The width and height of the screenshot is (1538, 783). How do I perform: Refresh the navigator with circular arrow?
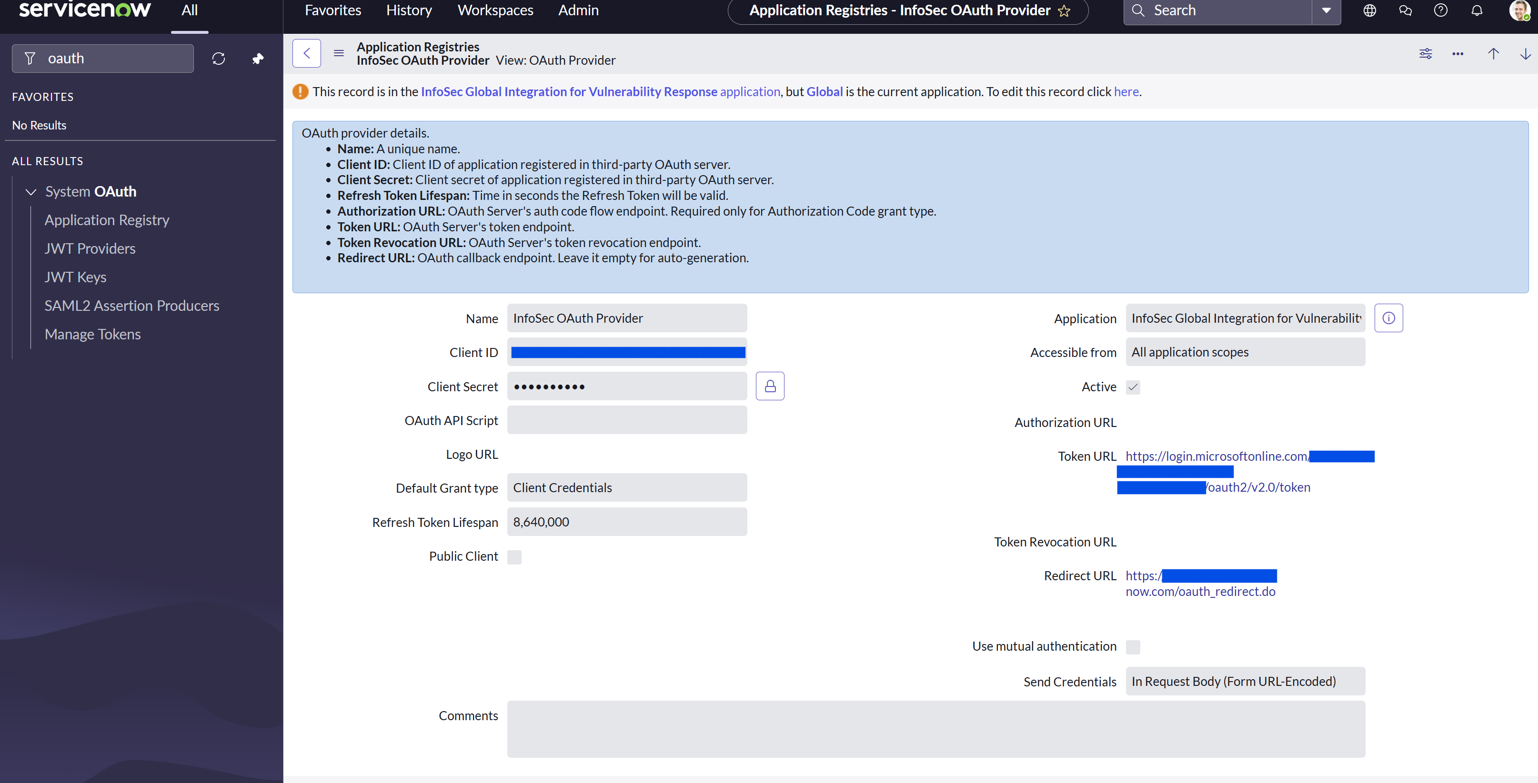[x=219, y=59]
